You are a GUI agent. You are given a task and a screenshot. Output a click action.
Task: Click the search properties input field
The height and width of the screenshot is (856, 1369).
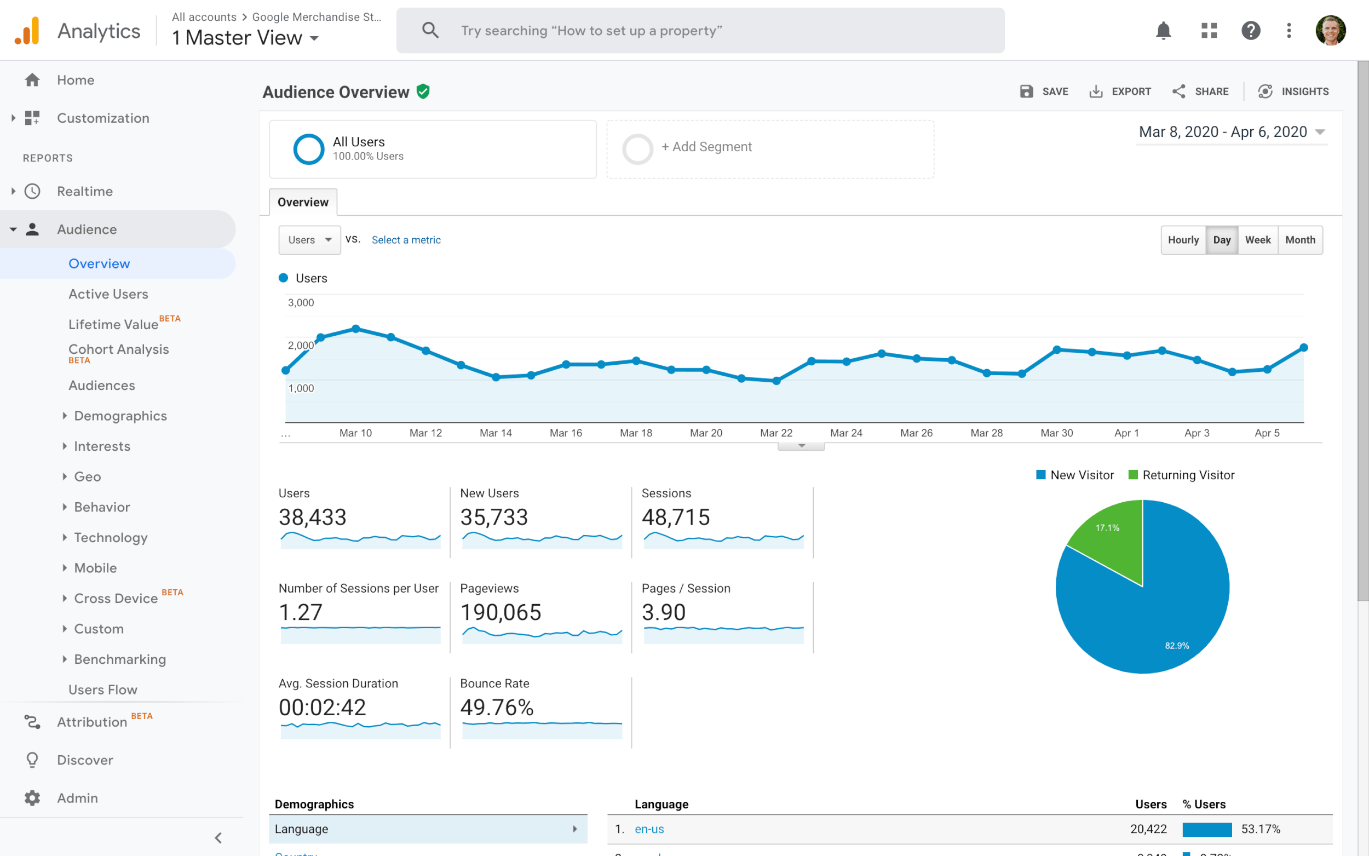tap(702, 30)
